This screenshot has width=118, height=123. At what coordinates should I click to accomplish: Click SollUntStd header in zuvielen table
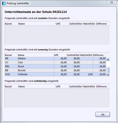coord(76,24)
